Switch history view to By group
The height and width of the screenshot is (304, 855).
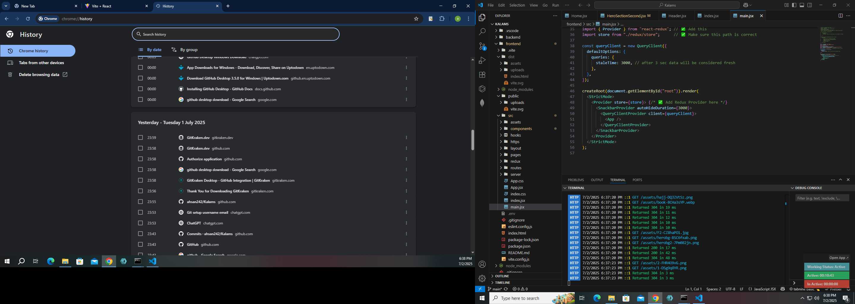tap(185, 50)
